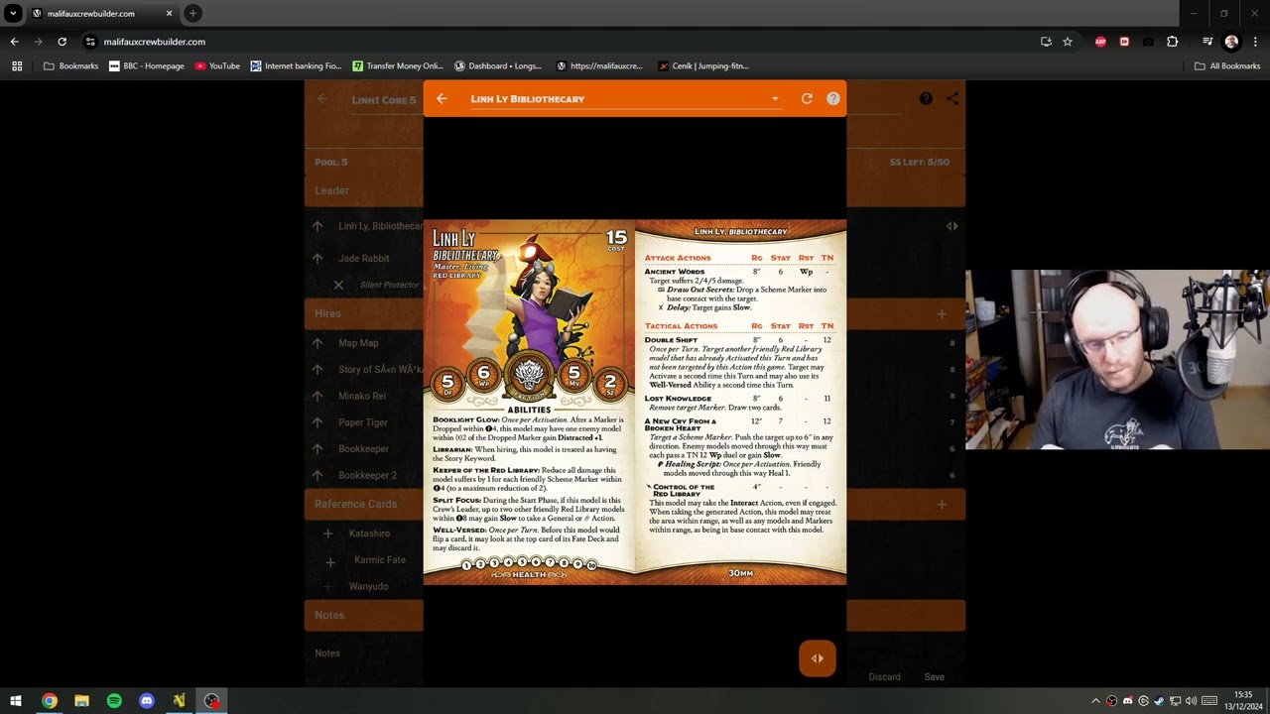
Task: Open the AdBlock Plus extension
Action: pyautogui.click(x=1100, y=42)
